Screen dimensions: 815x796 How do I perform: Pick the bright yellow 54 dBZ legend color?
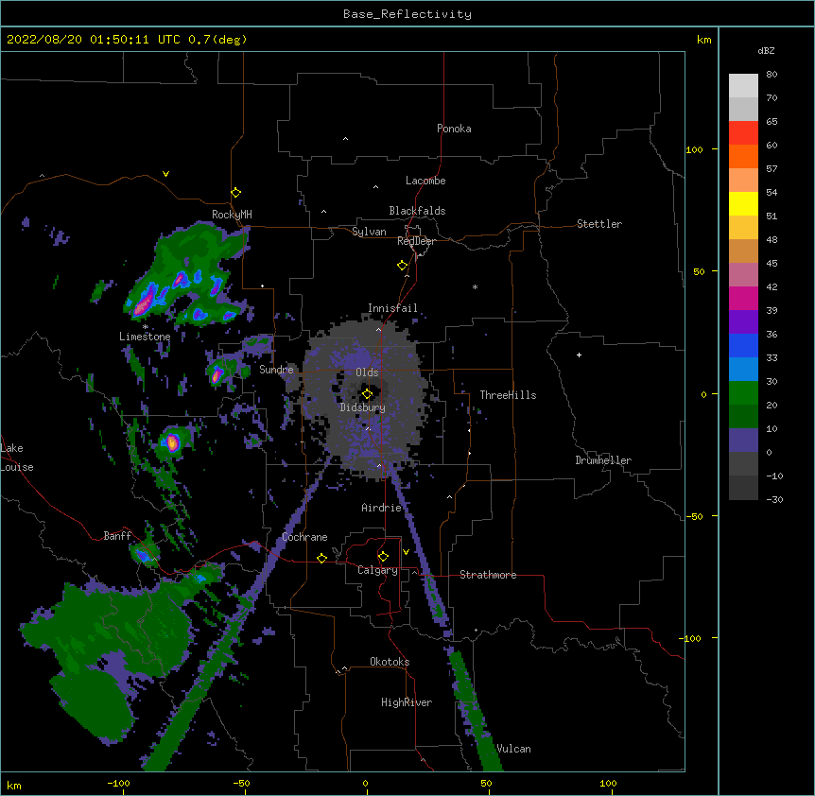pyautogui.click(x=743, y=203)
